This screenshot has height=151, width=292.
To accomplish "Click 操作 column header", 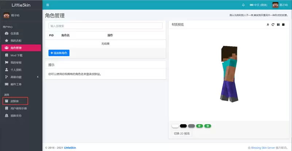I will click(110, 35).
